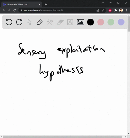The height and width of the screenshot is (138, 130).
Task: Undo the last whiteboard stroke
Action: pyautogui.click(x=9, y=22)
